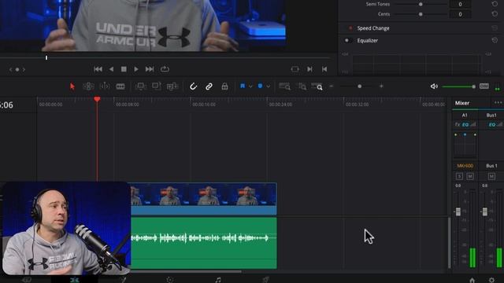504x283 pixels.
Task: Click the minus zoom out button
Action: click(x=332, y=86)
